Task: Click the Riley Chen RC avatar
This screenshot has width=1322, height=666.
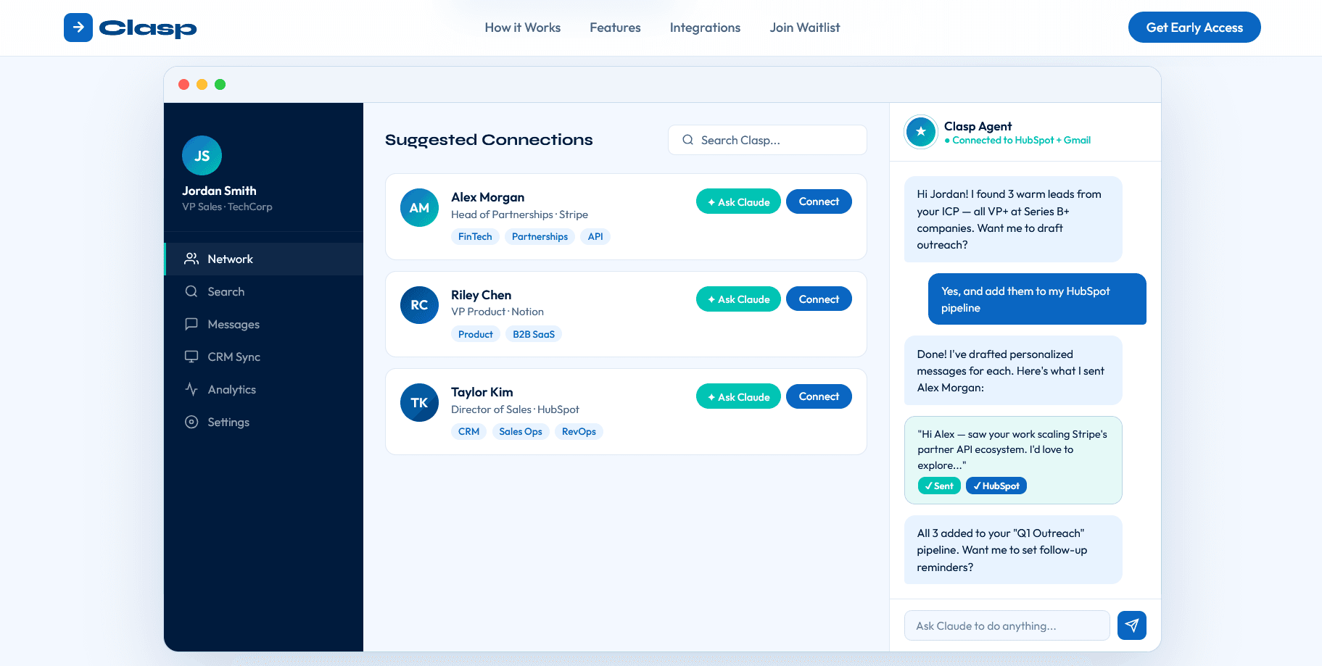Action: pos(419,305)
